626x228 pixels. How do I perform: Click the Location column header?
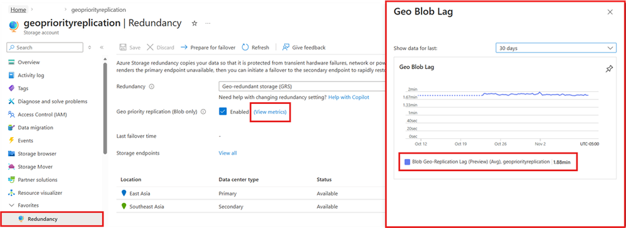click(131, 180)
